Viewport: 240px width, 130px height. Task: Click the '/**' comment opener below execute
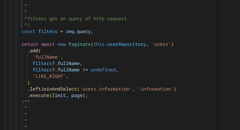point(26,101)
